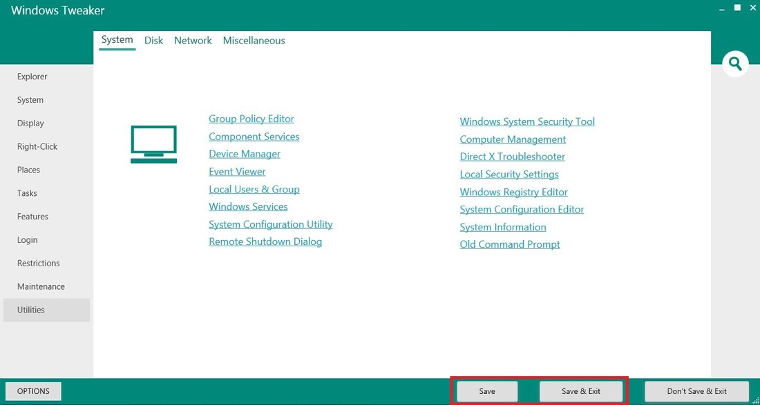Open Computer Management link
The width and height of the screenshot is (760, 405).
pos(513,139)
